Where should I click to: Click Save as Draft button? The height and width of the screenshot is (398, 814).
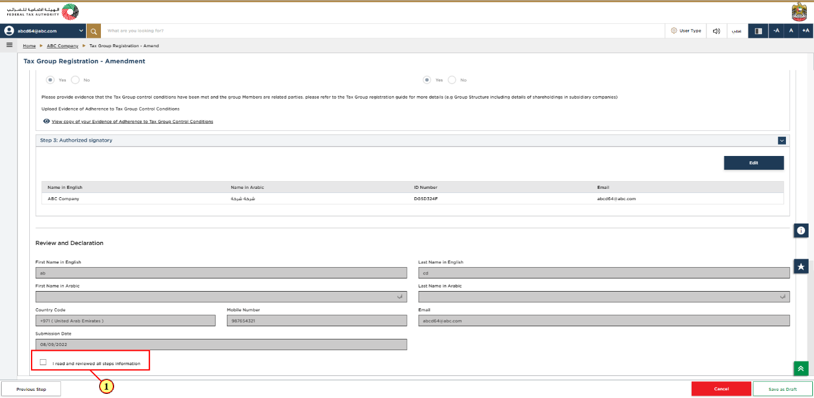pyautogui.click(x=783, y=389)
